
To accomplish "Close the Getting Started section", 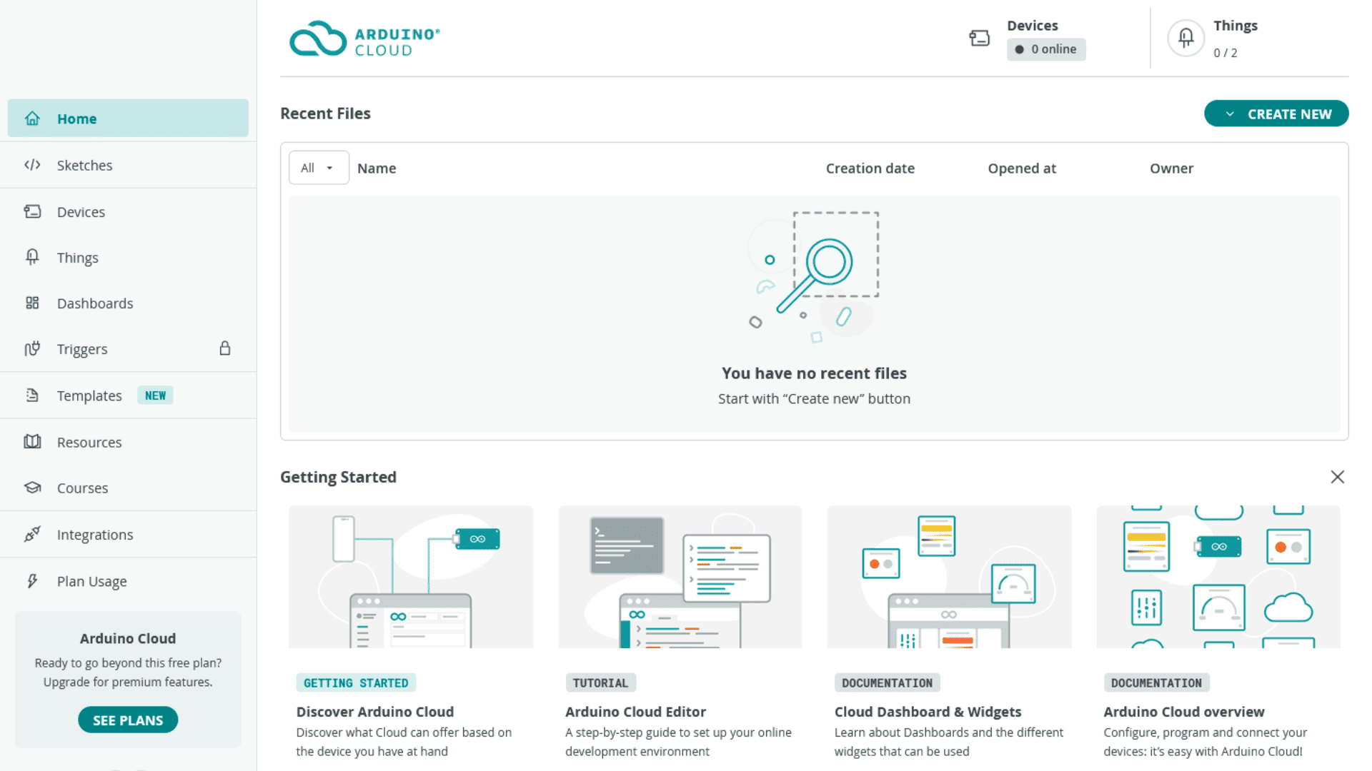I will coord(1338,477).
